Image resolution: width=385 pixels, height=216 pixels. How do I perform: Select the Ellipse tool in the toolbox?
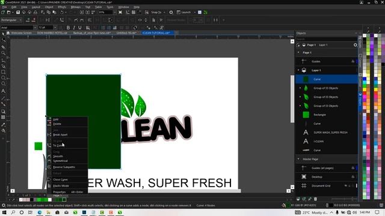pyautogui.click(x=3, y=78)
